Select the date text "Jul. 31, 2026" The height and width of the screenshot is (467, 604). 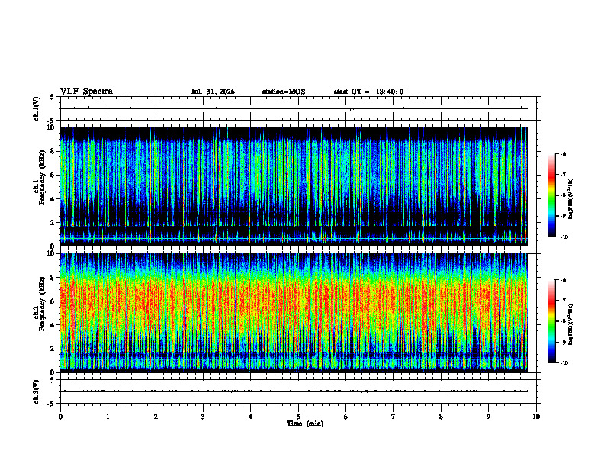(213, 92)
